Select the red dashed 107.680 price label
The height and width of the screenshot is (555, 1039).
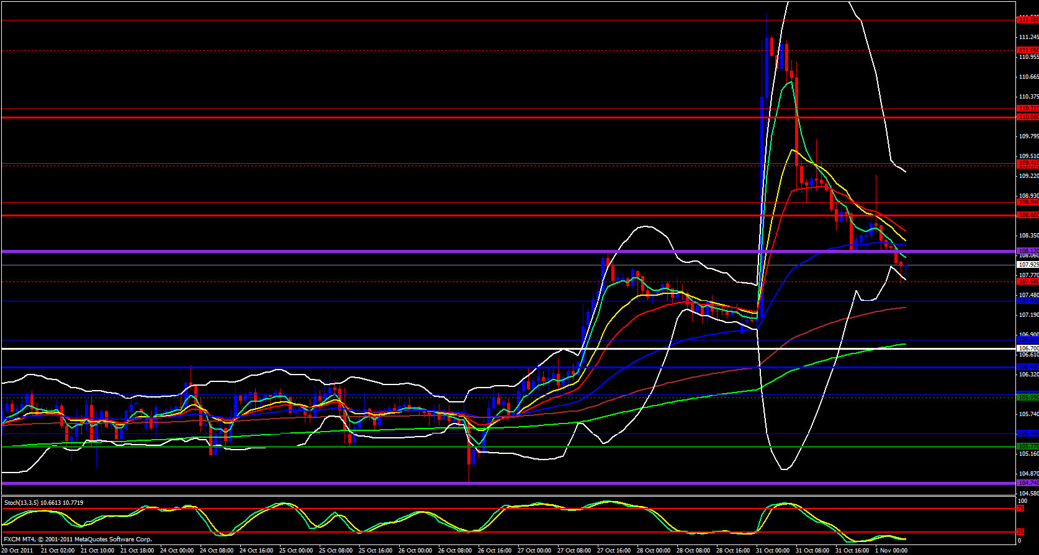[x=1028, y=282]
